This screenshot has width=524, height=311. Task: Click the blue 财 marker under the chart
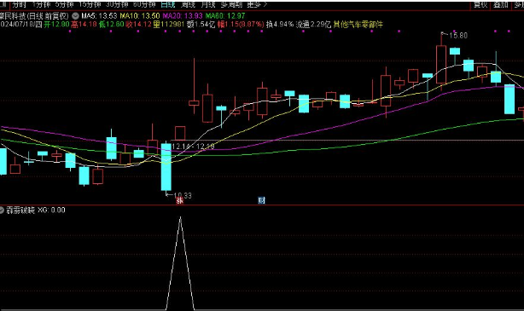pyautogui.click(x=261, y=200)
